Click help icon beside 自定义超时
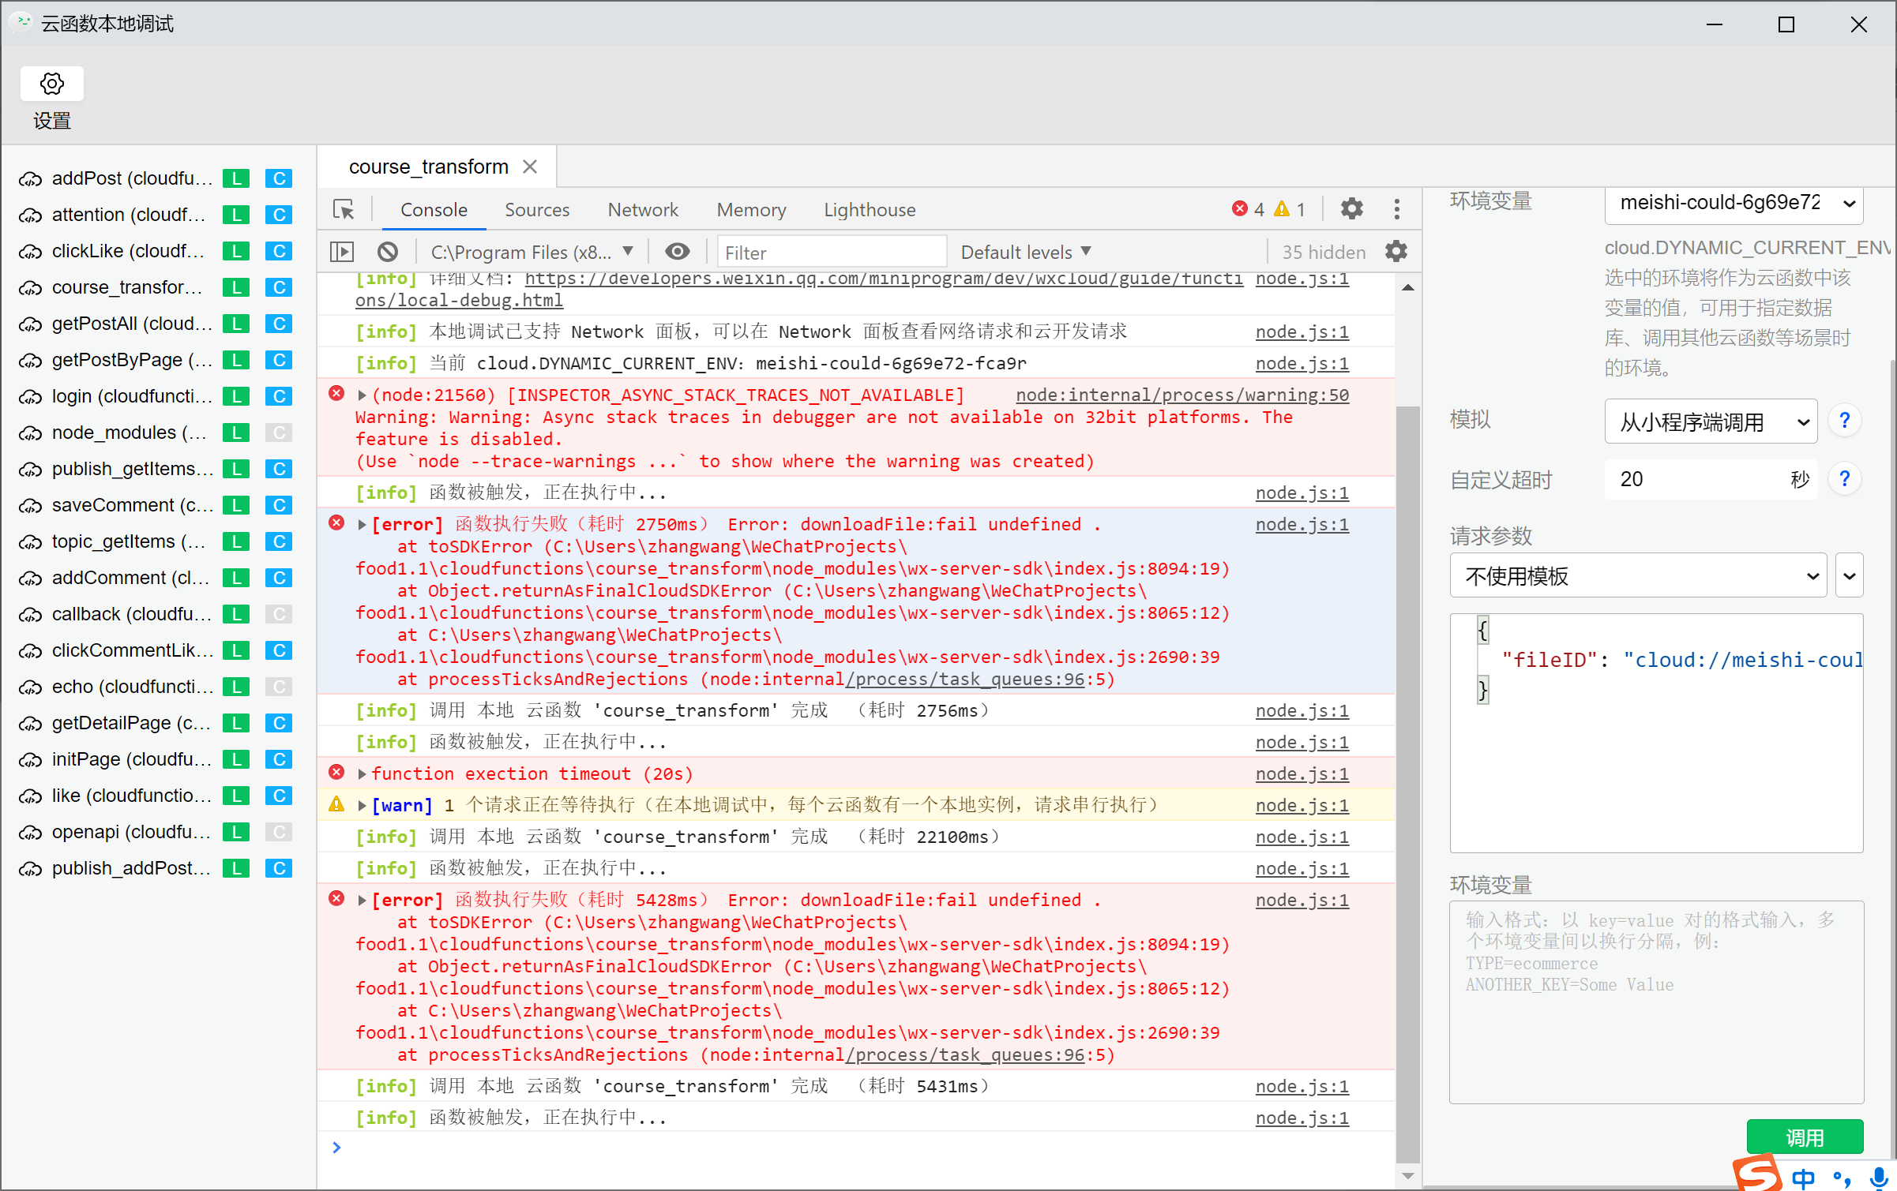 coord(1844,479)
